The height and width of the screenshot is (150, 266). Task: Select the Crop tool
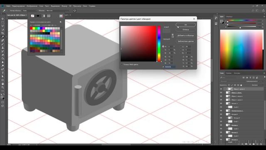(x=2, y=33)
